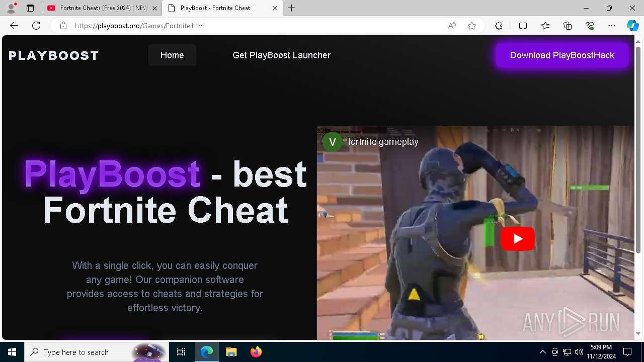Click the taskbar search box
Viewport: 644px width, 362px height.
point(96,352)
